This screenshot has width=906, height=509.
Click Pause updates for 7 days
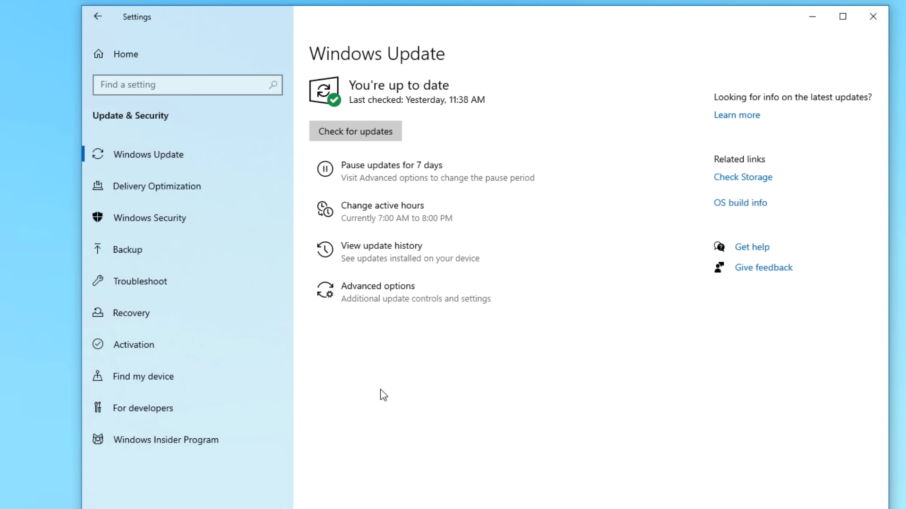(x=392, y=165)
